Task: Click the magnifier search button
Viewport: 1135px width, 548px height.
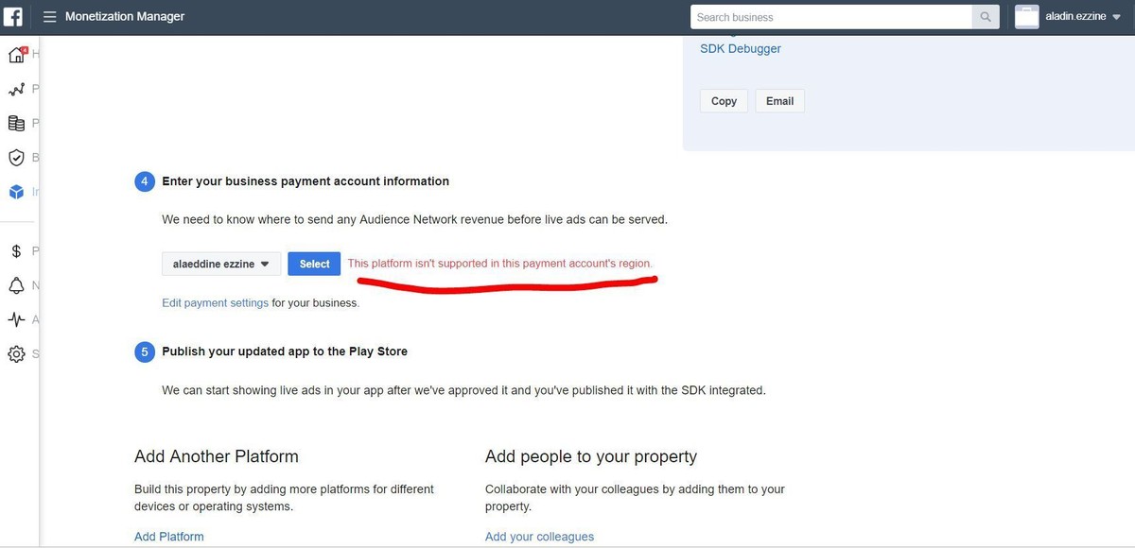Action: pyautogui.click(x=986, y=17)
